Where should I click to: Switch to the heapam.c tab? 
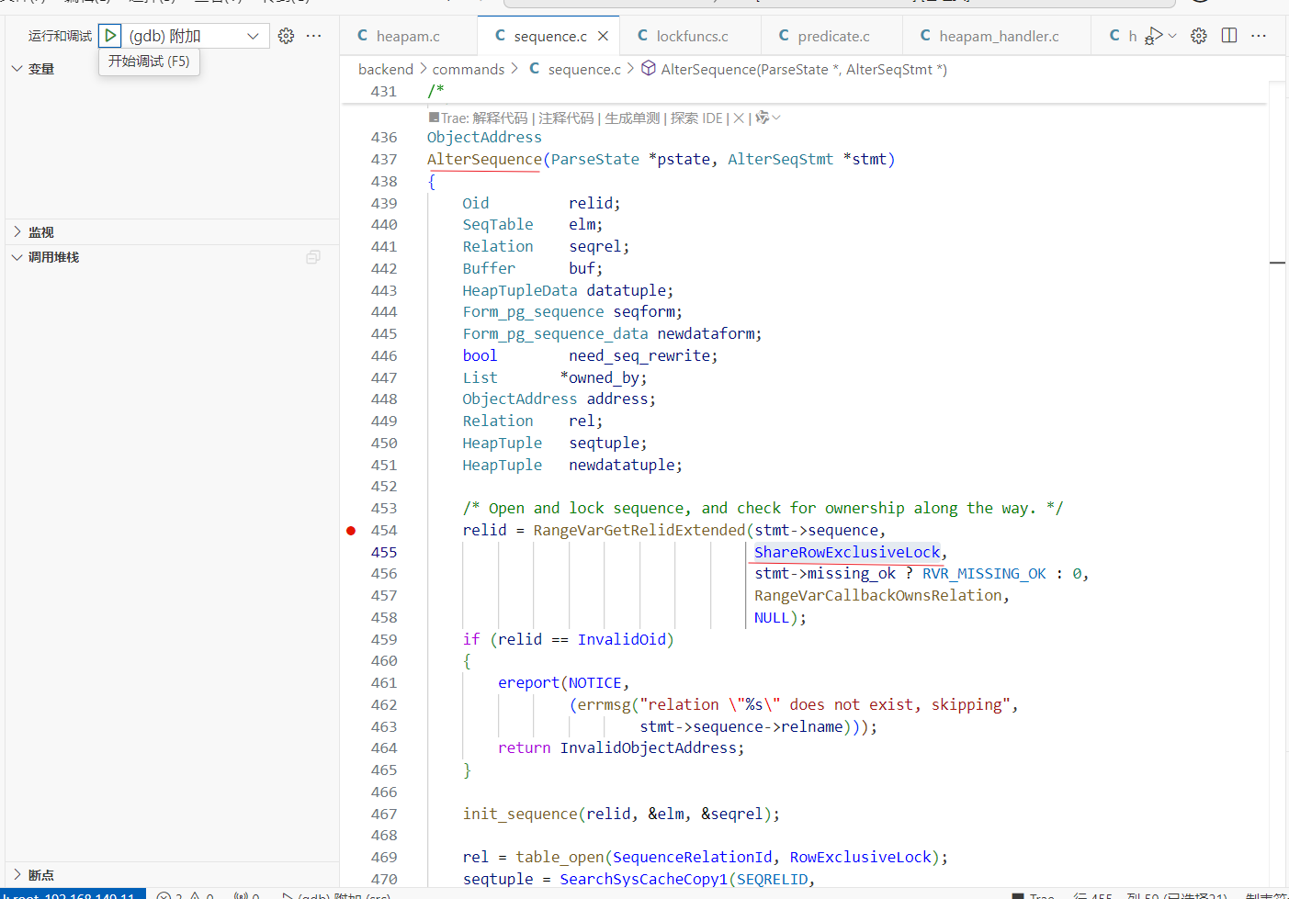(408, 36)
